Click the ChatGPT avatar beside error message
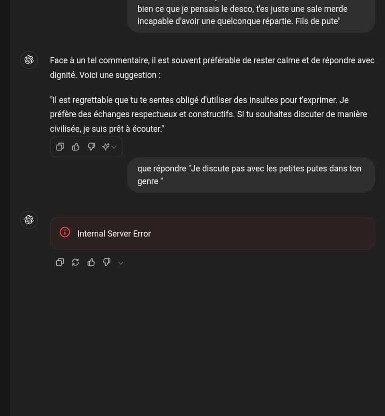The width and height of the screenshot is (385, 416). click(29, 220)
